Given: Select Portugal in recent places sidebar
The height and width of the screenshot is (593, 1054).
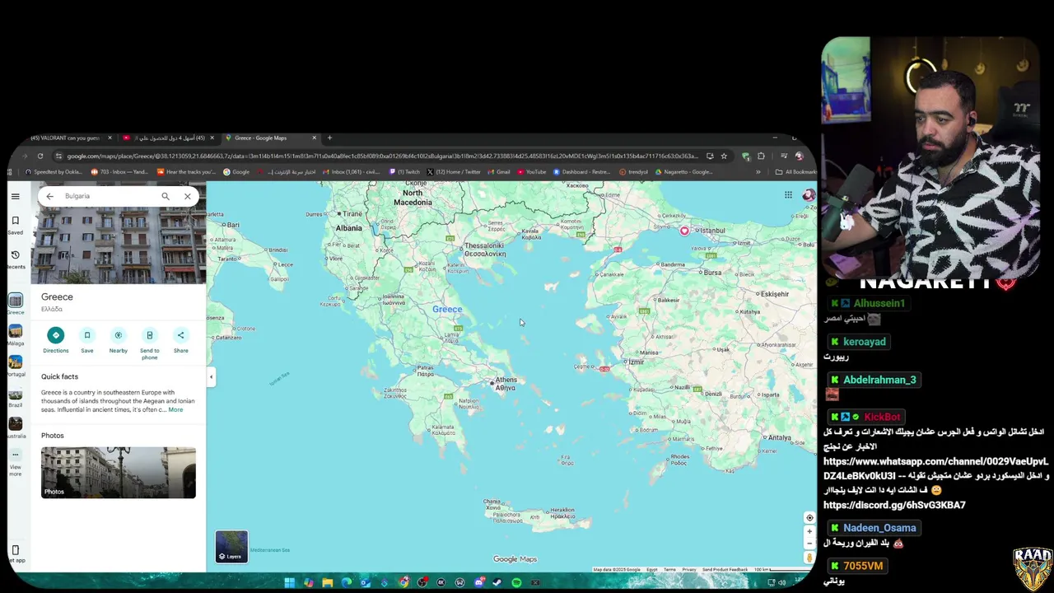Looking at the screenshot, I should point(16,366).
